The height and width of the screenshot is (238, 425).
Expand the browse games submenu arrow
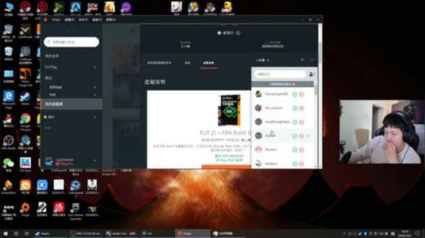[x=94, y=87]
